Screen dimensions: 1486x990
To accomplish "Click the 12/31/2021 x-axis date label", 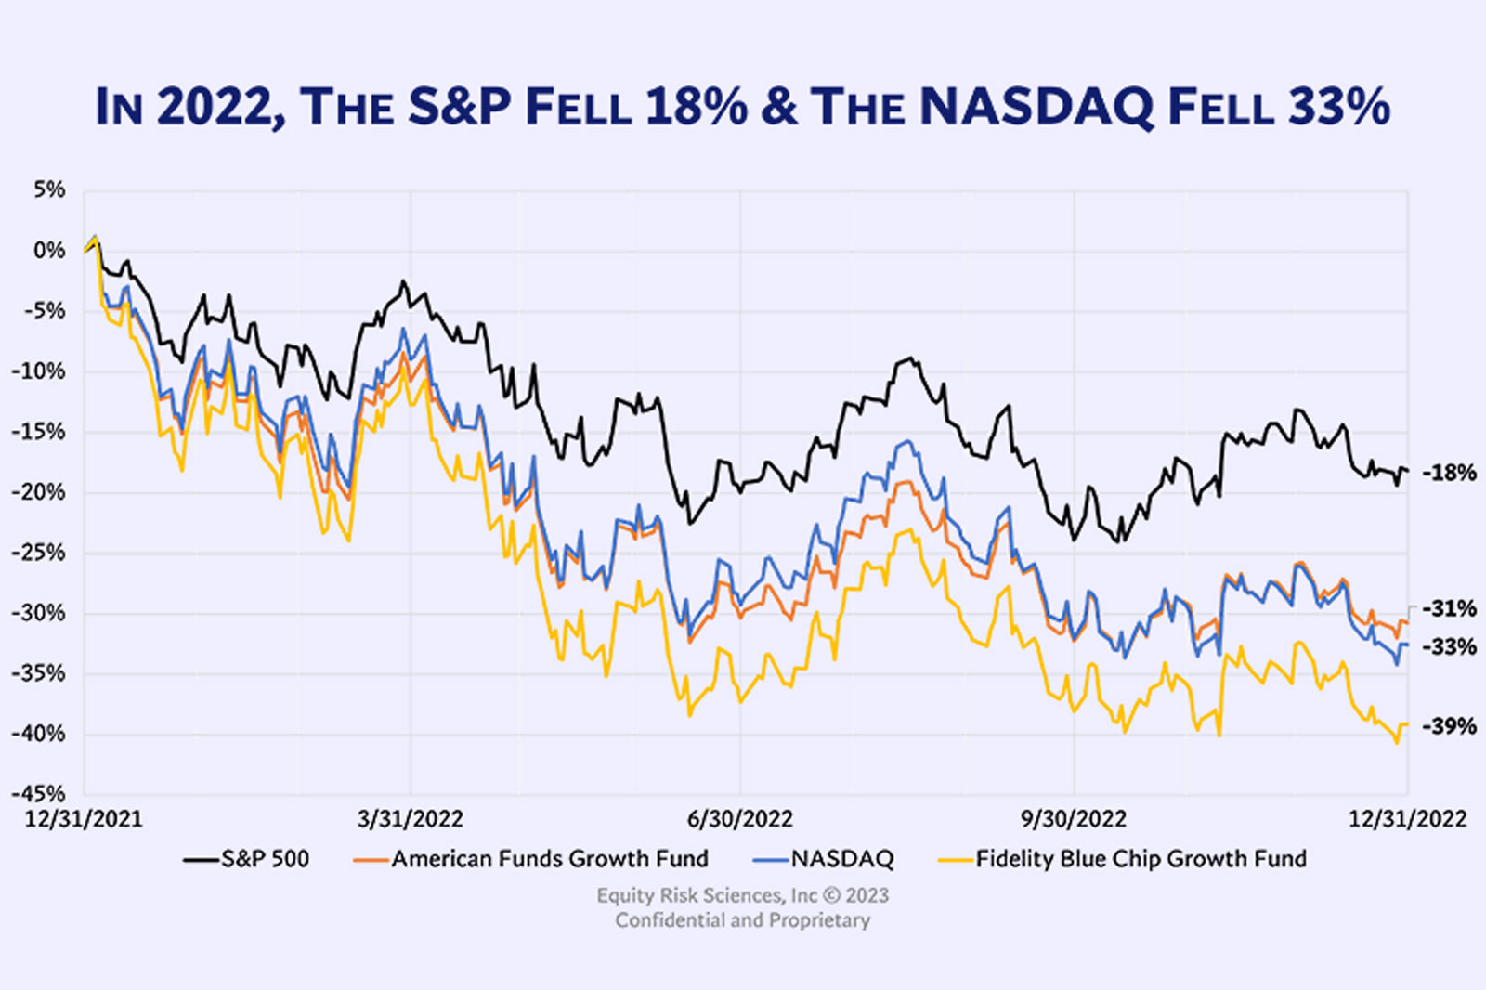I will [84, 819].
